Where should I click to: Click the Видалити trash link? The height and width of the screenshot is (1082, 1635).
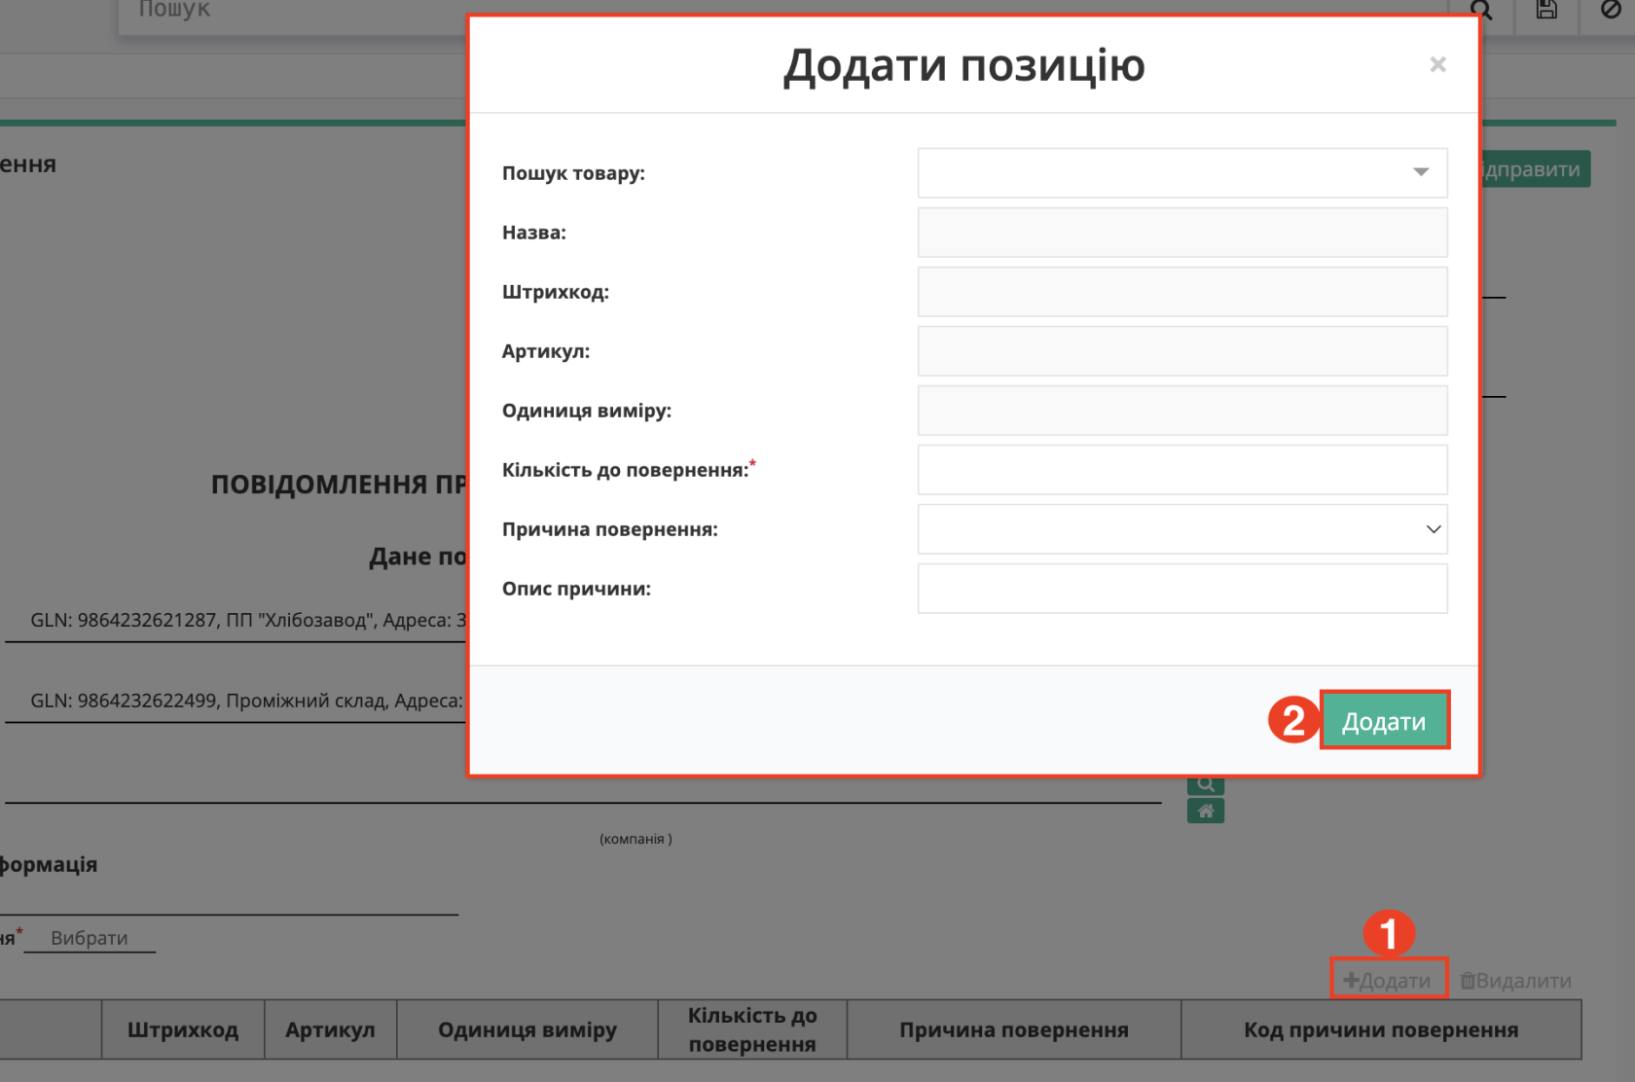pyautogui.click(x=1516, y=980)
